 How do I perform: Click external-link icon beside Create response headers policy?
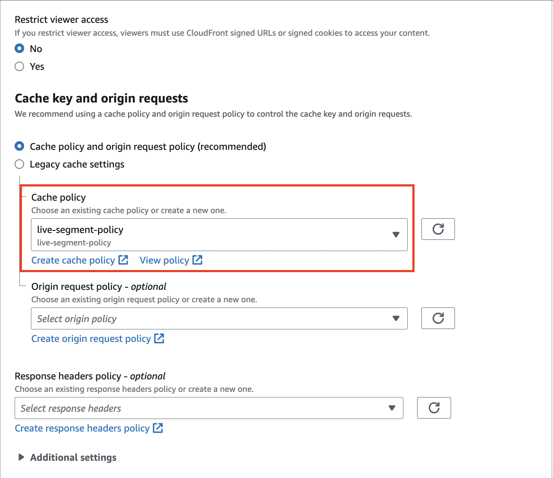click(158, 428)
